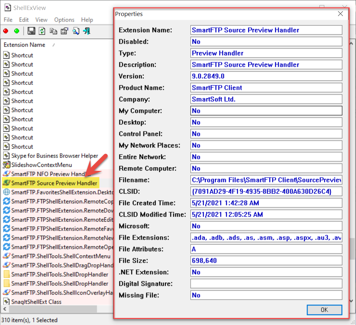Click the Exit door icon
This screenshot has width=356, height=325.
[x=87, y=31]
